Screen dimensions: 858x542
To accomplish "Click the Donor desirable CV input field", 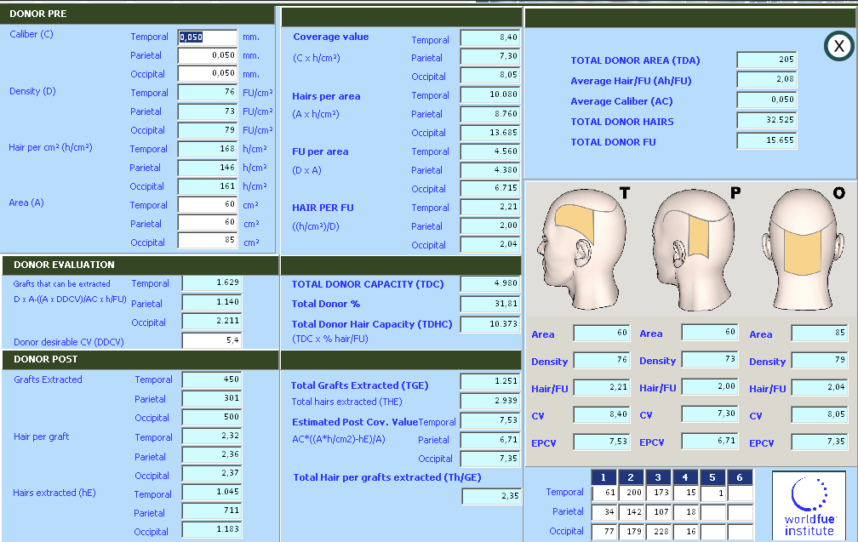I will [x=211, y=341].
